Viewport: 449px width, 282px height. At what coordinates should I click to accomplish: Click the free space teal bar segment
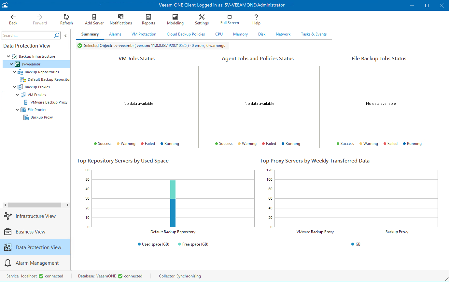click(173, 190)
